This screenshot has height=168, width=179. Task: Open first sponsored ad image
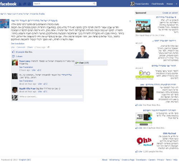[x=143, y=26]
